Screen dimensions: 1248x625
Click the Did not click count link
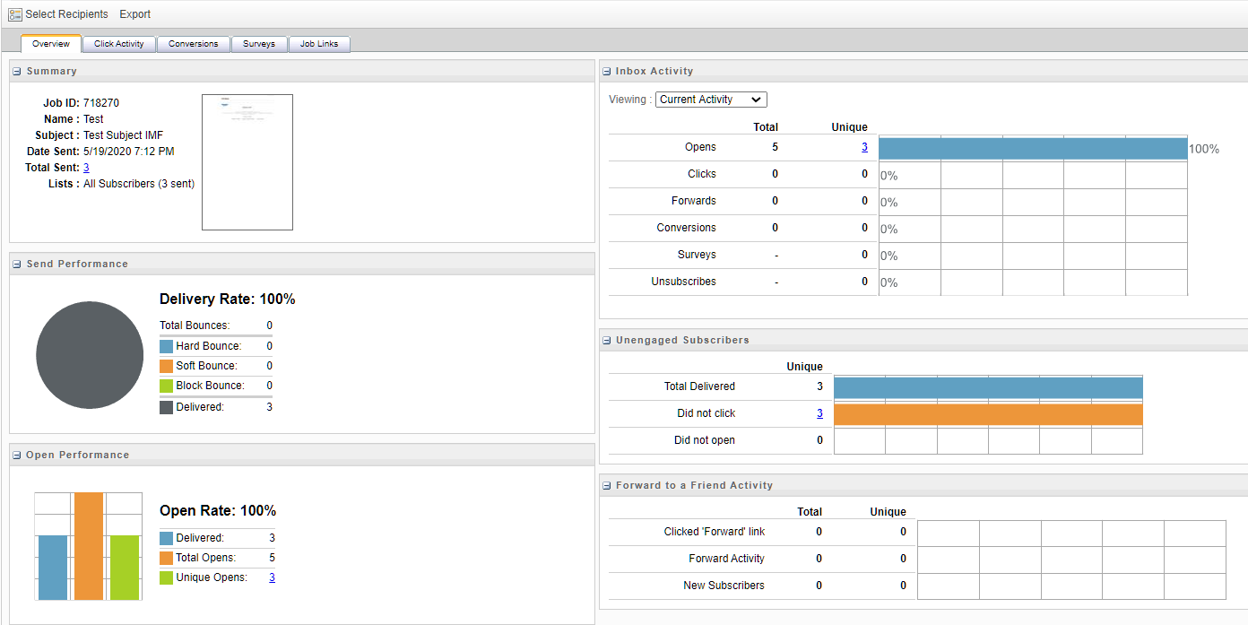pyautogui.click(x=819, y=413)
